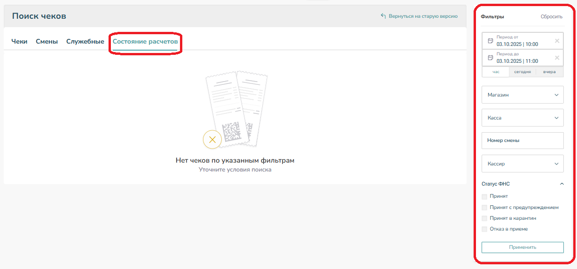The width and height of the screenshot is (577, 269).
Task: Enable Принят с предупреждением checkbox
Action: pyautogui.click(x=484, y=207)
